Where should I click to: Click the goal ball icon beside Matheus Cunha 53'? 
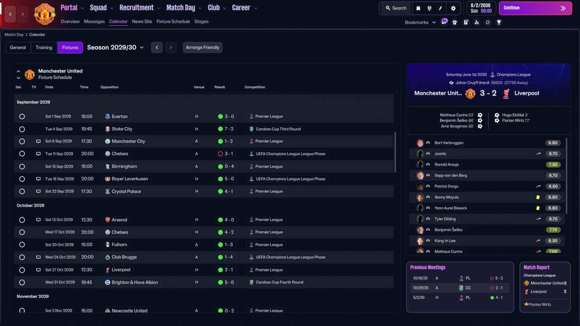click(480, 115)
